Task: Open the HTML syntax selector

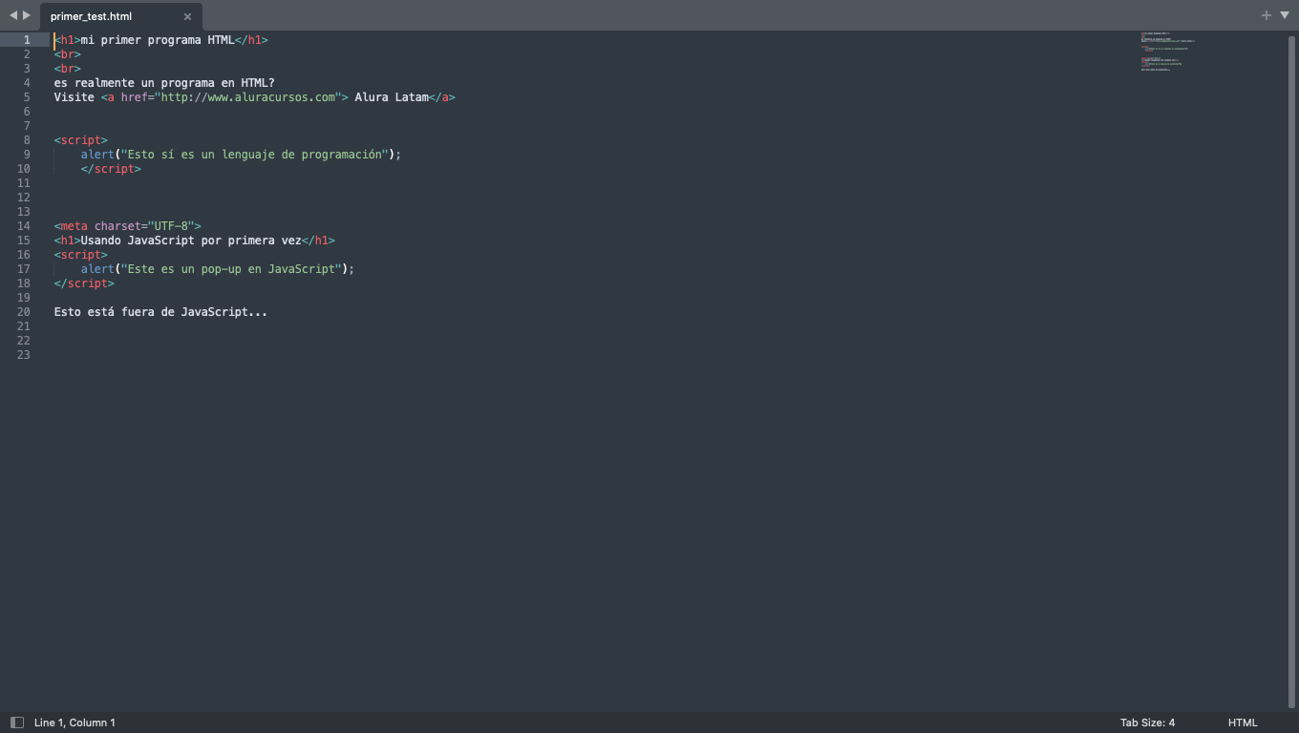Action: [x=1243, y=723]
